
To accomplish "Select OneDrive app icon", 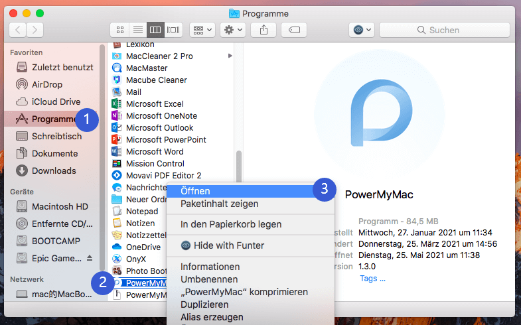I will (x=117, y=247).
